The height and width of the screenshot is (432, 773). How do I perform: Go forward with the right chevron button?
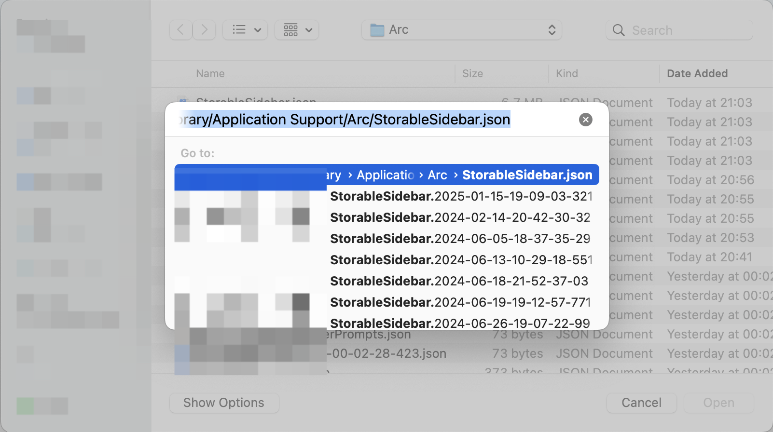204,30
